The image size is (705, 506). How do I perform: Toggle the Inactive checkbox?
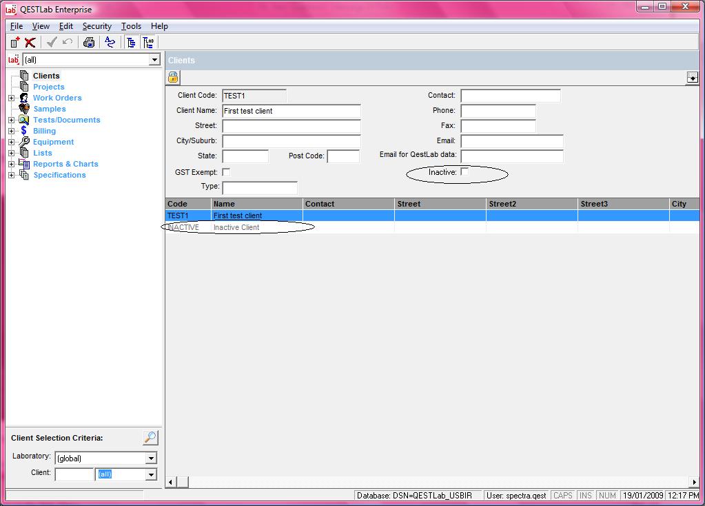click(464, 172)
